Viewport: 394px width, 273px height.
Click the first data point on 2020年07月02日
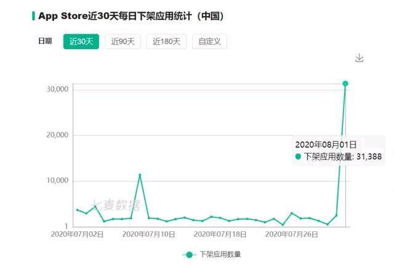click(78, 210)
